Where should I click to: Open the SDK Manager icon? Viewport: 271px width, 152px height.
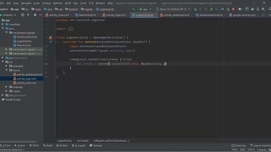tap(263, 9)
